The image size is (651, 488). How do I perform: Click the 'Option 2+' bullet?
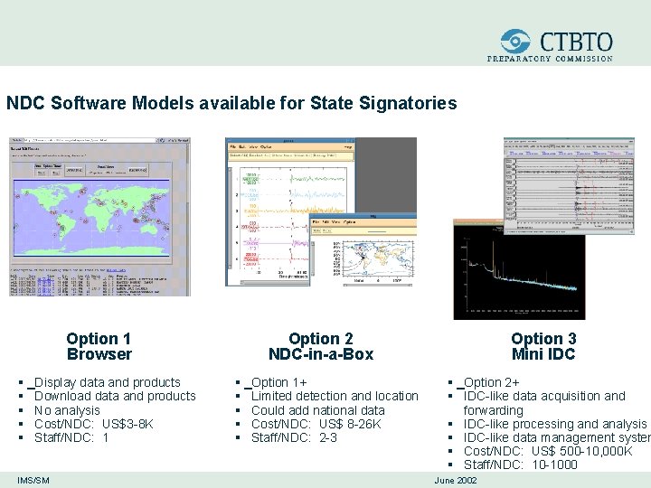(x=492, y=382)
